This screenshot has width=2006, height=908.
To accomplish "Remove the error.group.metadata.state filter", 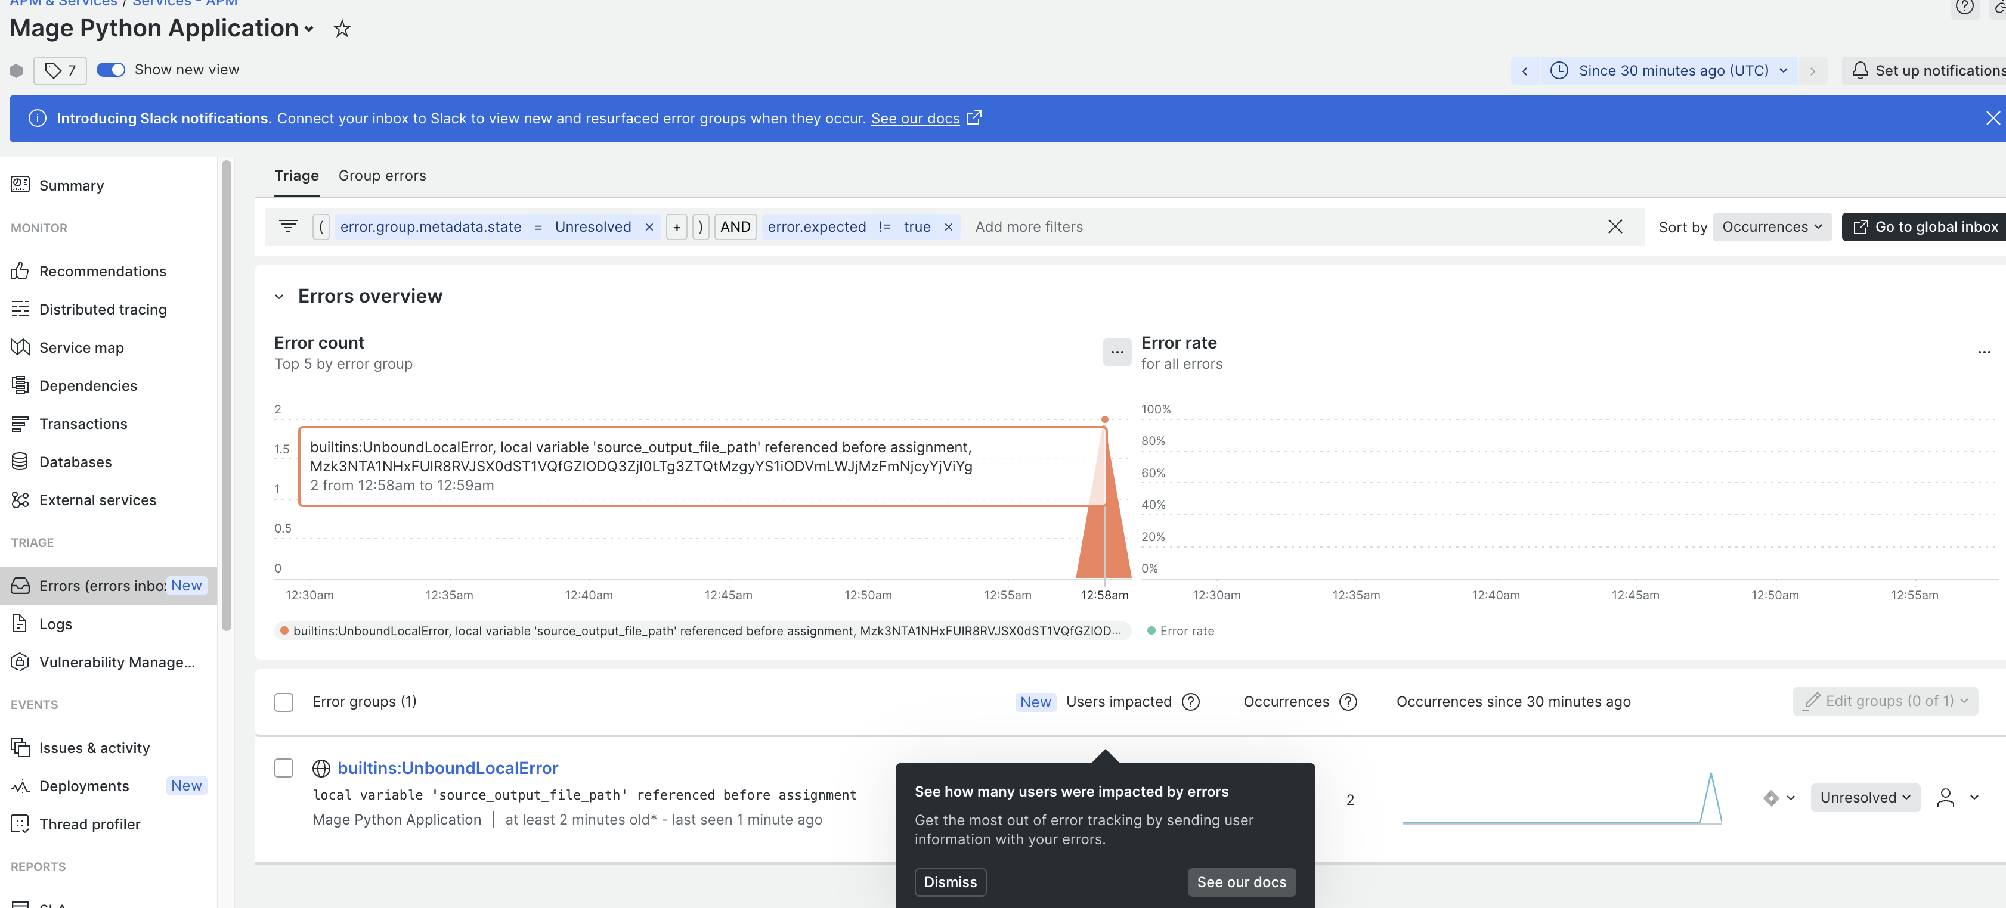I will click(x=649, y=227).
